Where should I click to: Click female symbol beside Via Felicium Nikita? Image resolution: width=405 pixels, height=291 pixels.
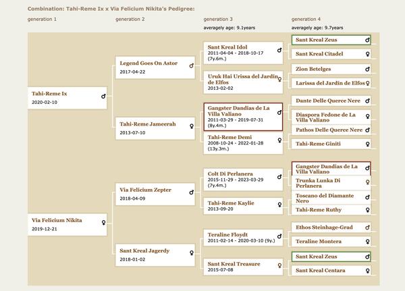(103, 221)
